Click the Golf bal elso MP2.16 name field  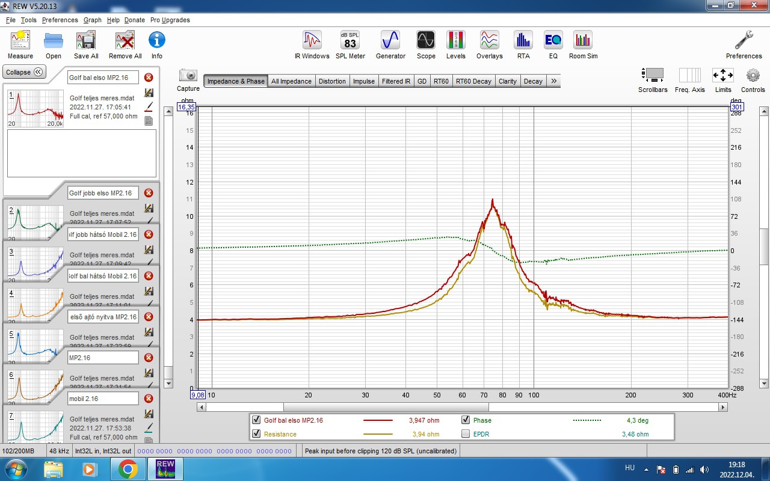coord(103,78)
